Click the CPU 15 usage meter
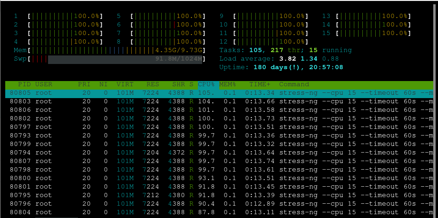Screen dimensions: 438x218 367,33
